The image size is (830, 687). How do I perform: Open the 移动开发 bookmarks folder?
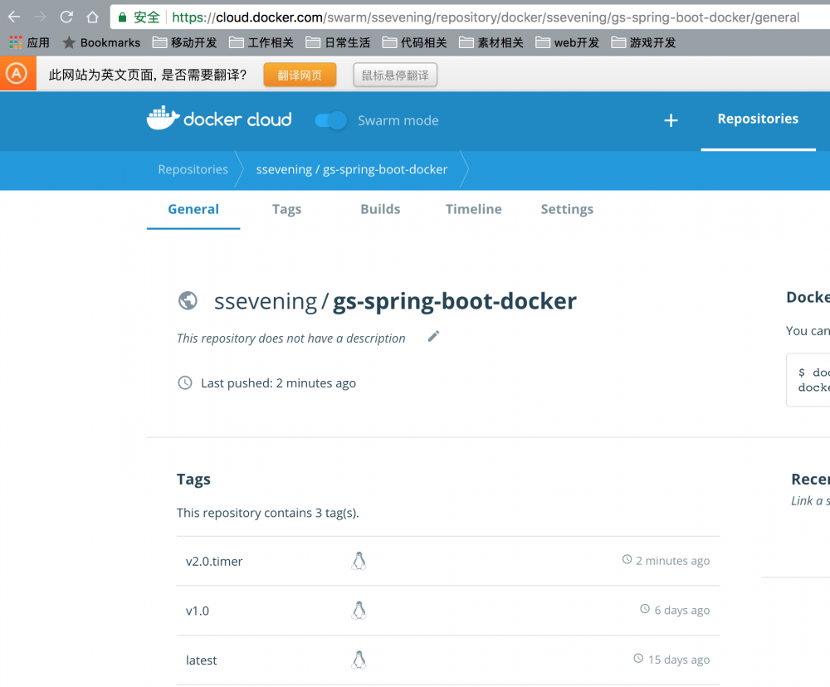(x=187, y=42)
